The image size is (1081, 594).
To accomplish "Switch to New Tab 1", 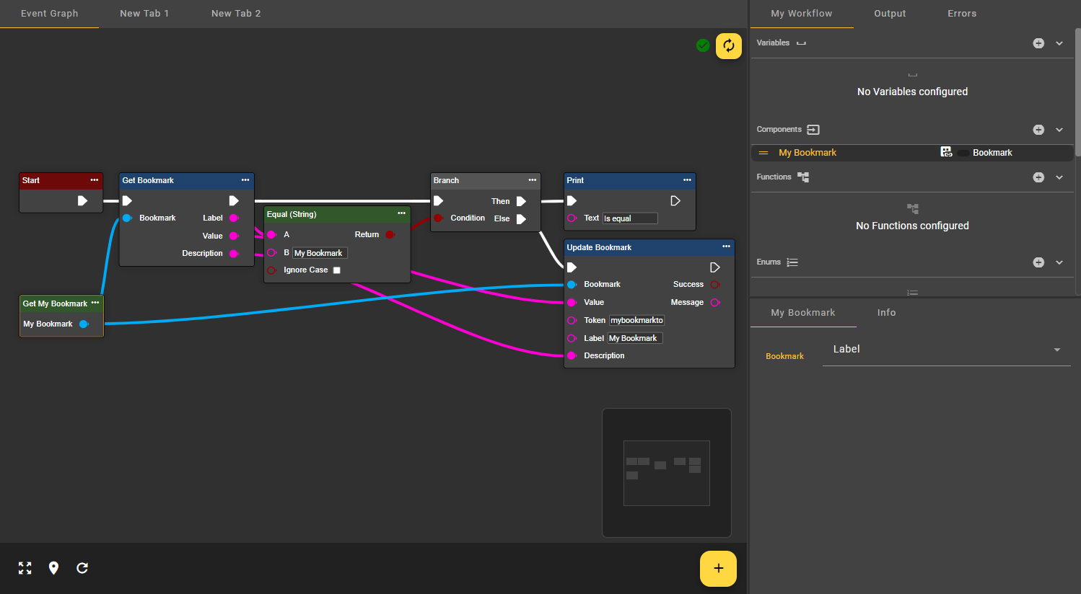I will click(144, 14).
